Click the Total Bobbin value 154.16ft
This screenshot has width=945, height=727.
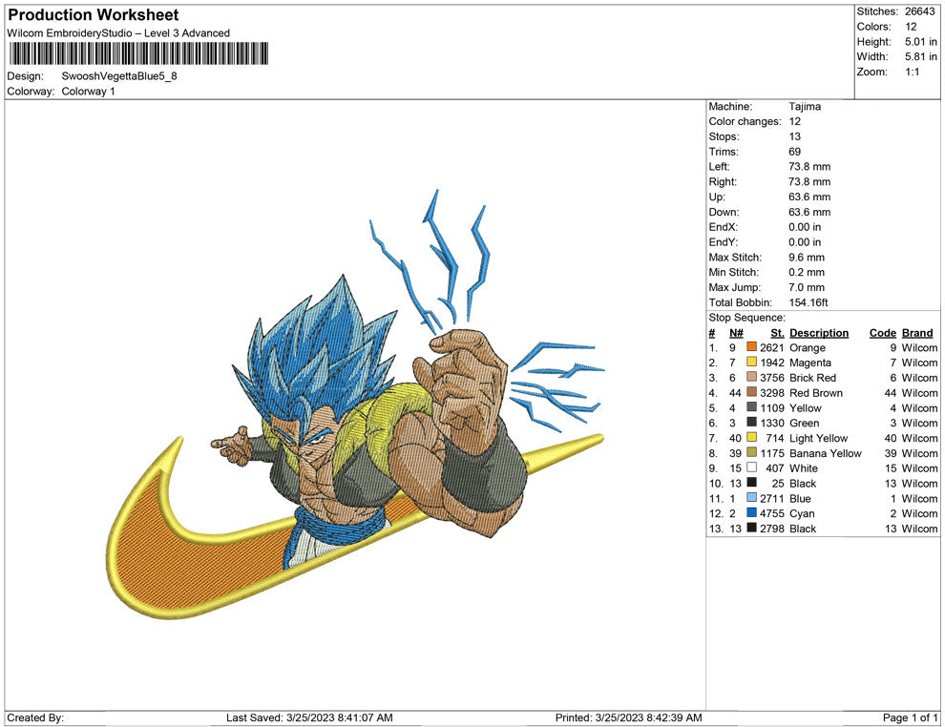point(808,302)
